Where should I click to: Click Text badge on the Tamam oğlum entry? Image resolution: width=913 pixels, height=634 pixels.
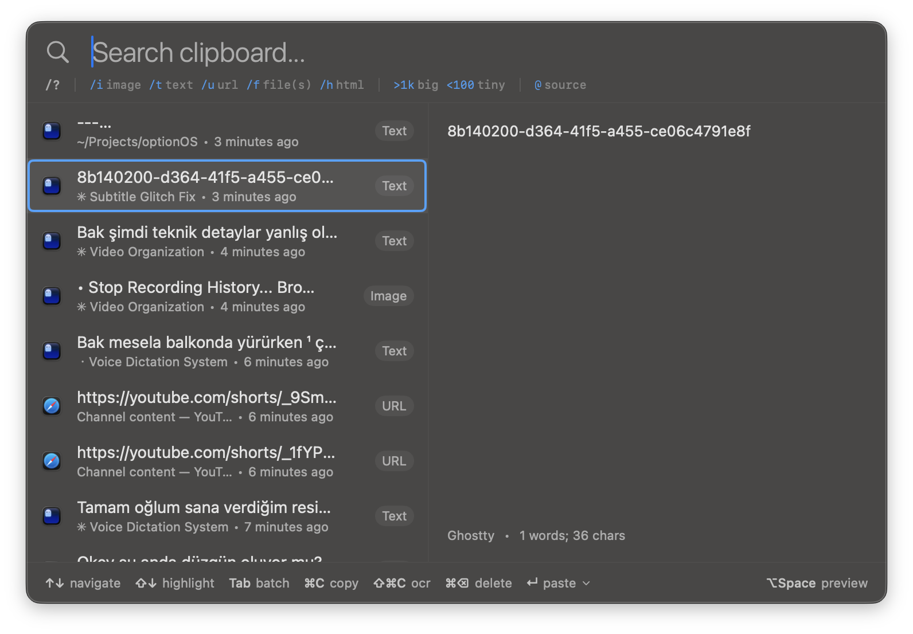(x=395, y=516)
